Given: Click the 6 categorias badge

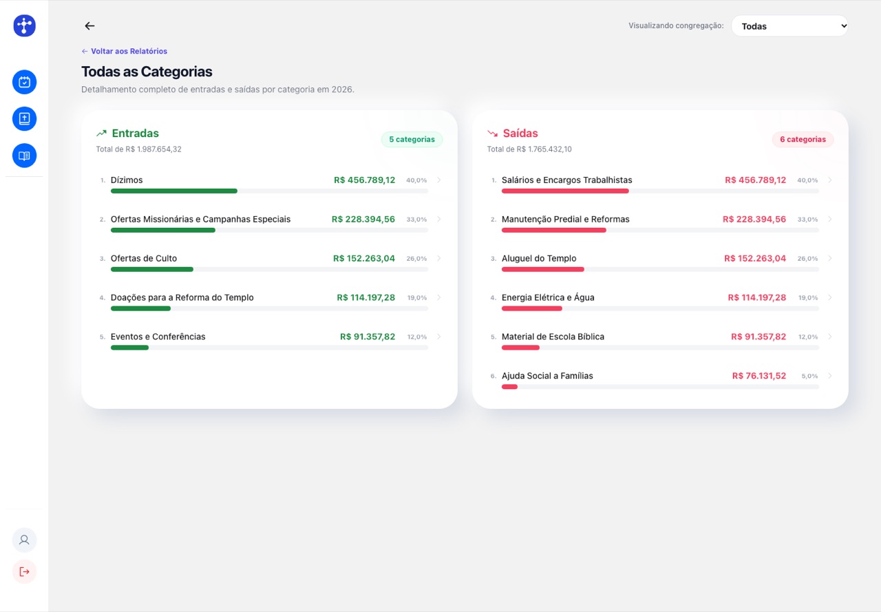Looking at the screenshot, I should point(803,140).
